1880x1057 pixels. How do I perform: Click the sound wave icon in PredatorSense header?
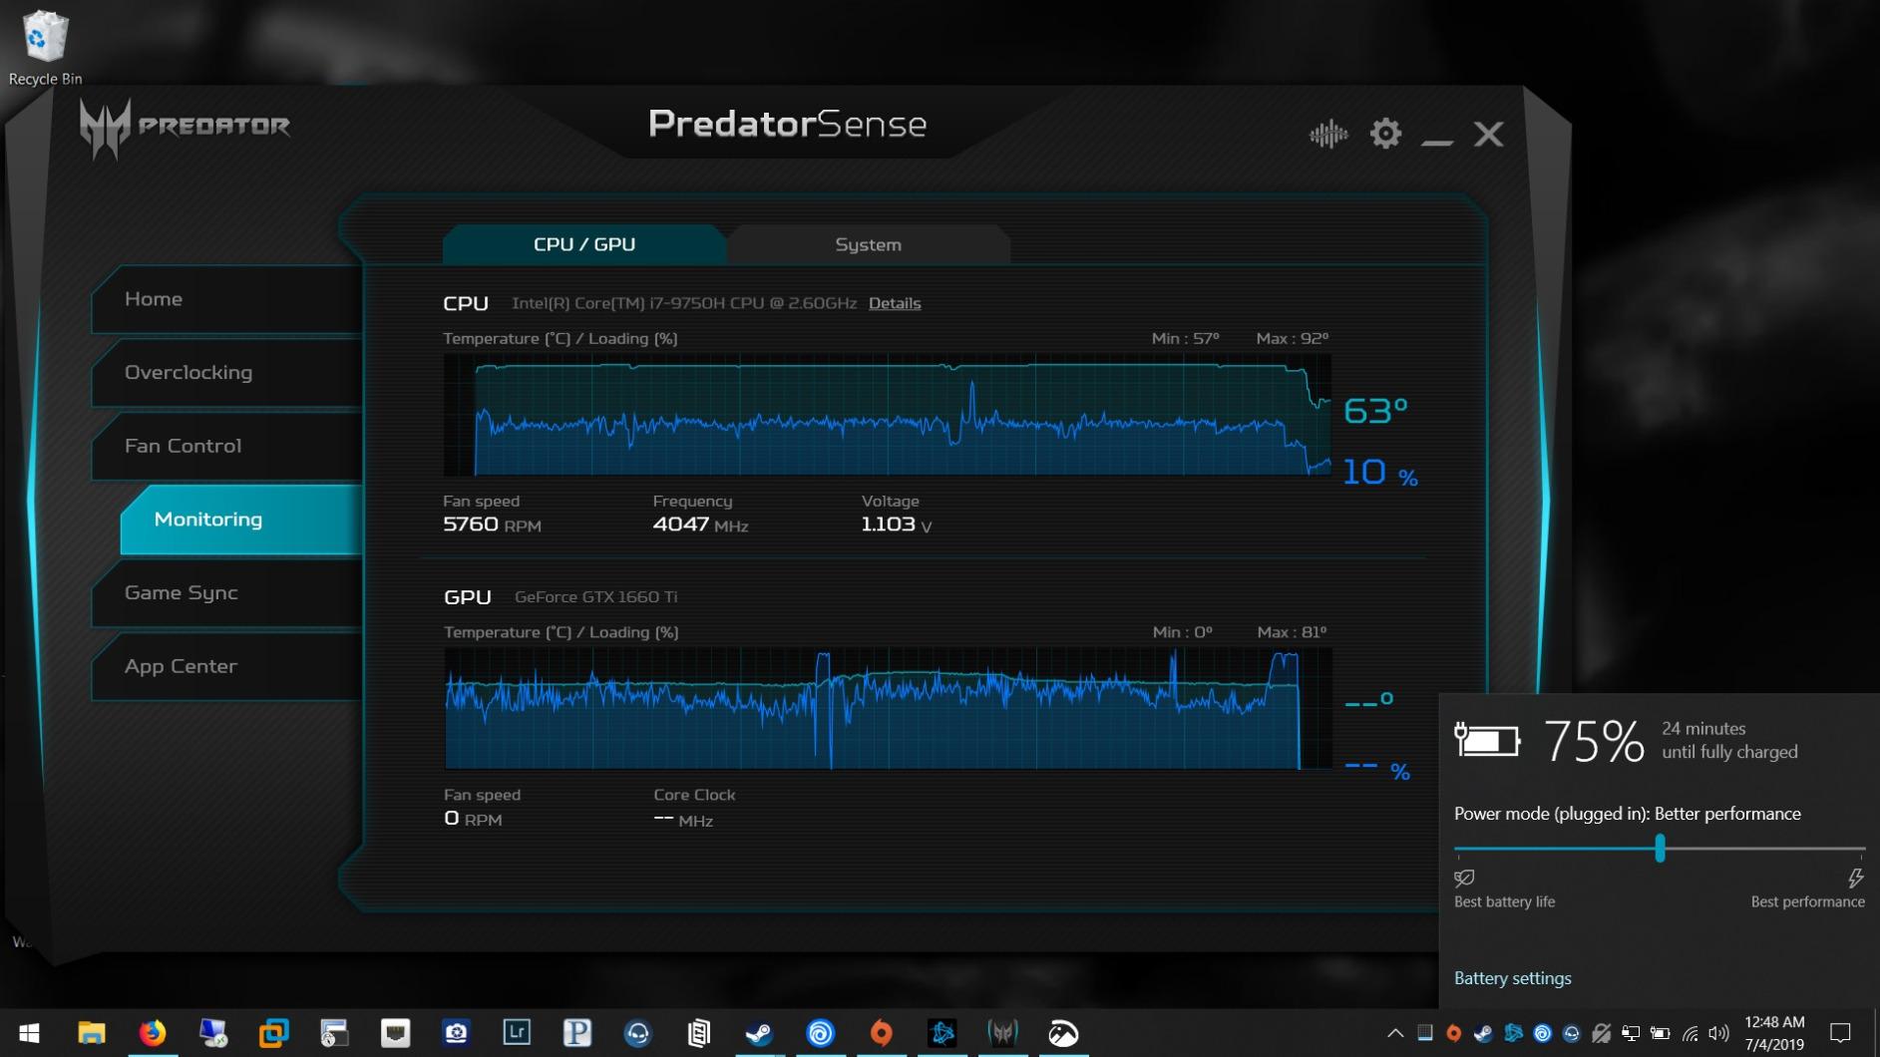[1327, 134]
